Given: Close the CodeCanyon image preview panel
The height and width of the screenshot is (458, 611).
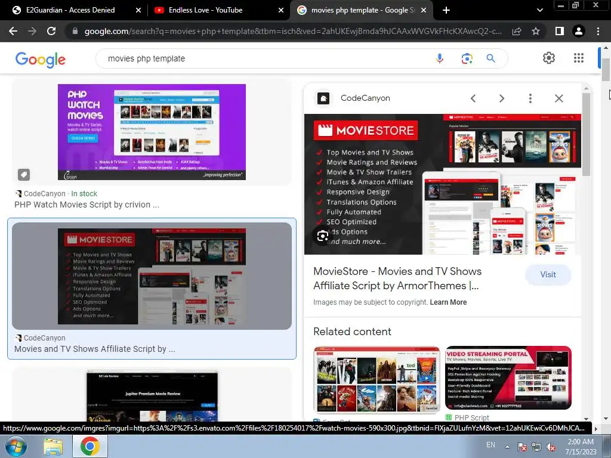Looking at the screenshot, I should pyautogui.click(x=558, y=98).
